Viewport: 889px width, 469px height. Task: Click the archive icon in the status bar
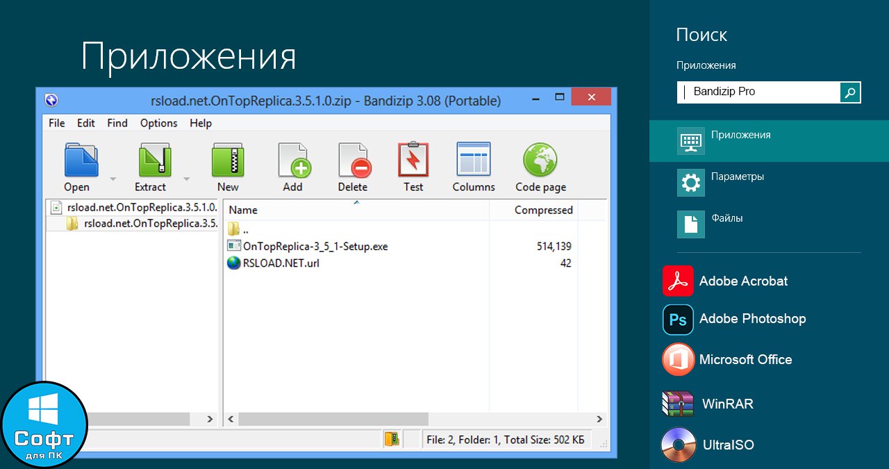point(392,439)
